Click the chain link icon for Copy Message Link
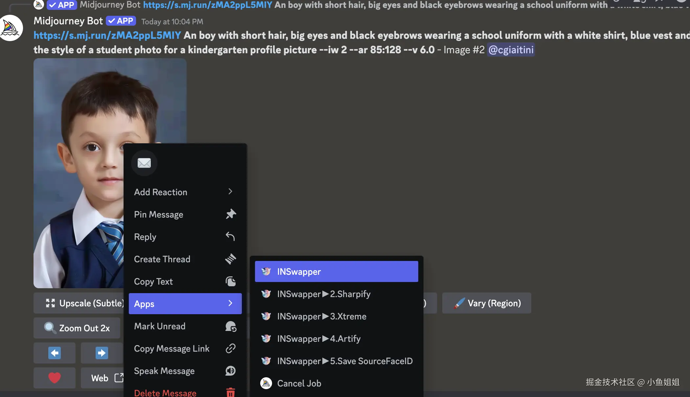690x397 pixels. point(231,348)
